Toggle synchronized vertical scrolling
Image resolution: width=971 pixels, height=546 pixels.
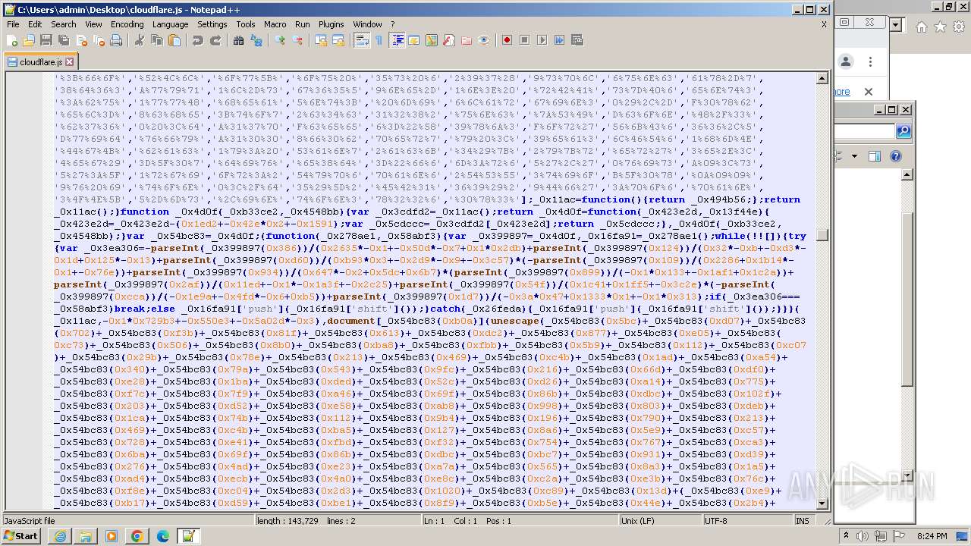click(x=321, y=40)
